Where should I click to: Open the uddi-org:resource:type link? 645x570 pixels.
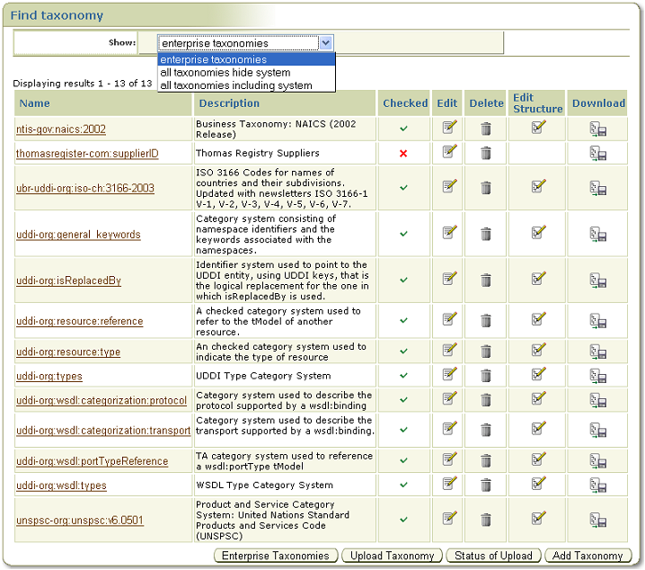point(68,352)
